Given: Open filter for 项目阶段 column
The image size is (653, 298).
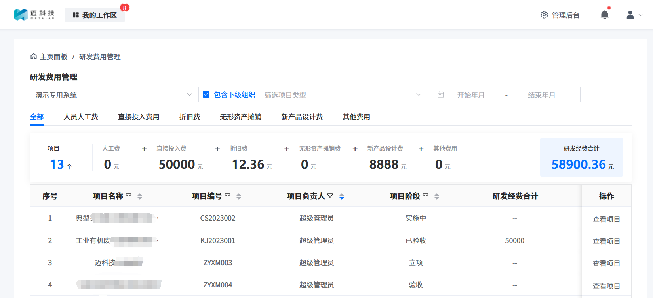Looking at the screenshot, I should pyautogui.click(x=426, y=196).
